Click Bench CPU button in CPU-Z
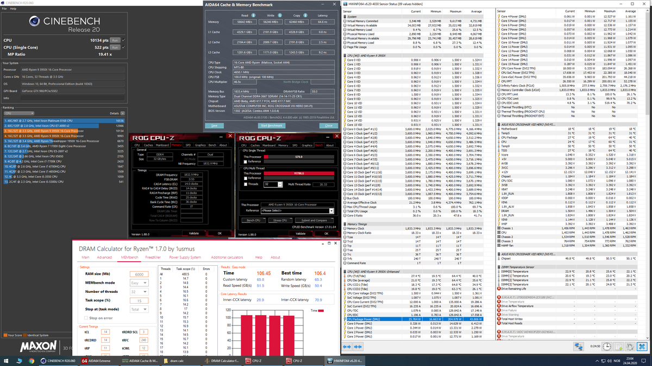 pos(253,220)
